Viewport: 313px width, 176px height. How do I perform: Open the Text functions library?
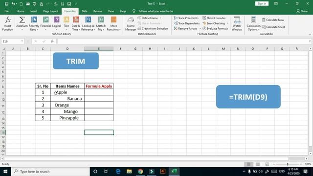[67, 24]
